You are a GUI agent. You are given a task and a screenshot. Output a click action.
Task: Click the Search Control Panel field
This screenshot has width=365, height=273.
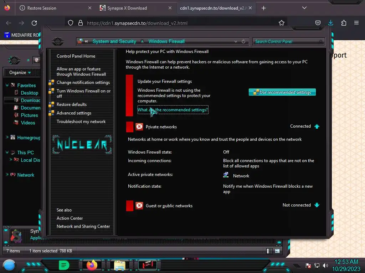coord(288,42)
